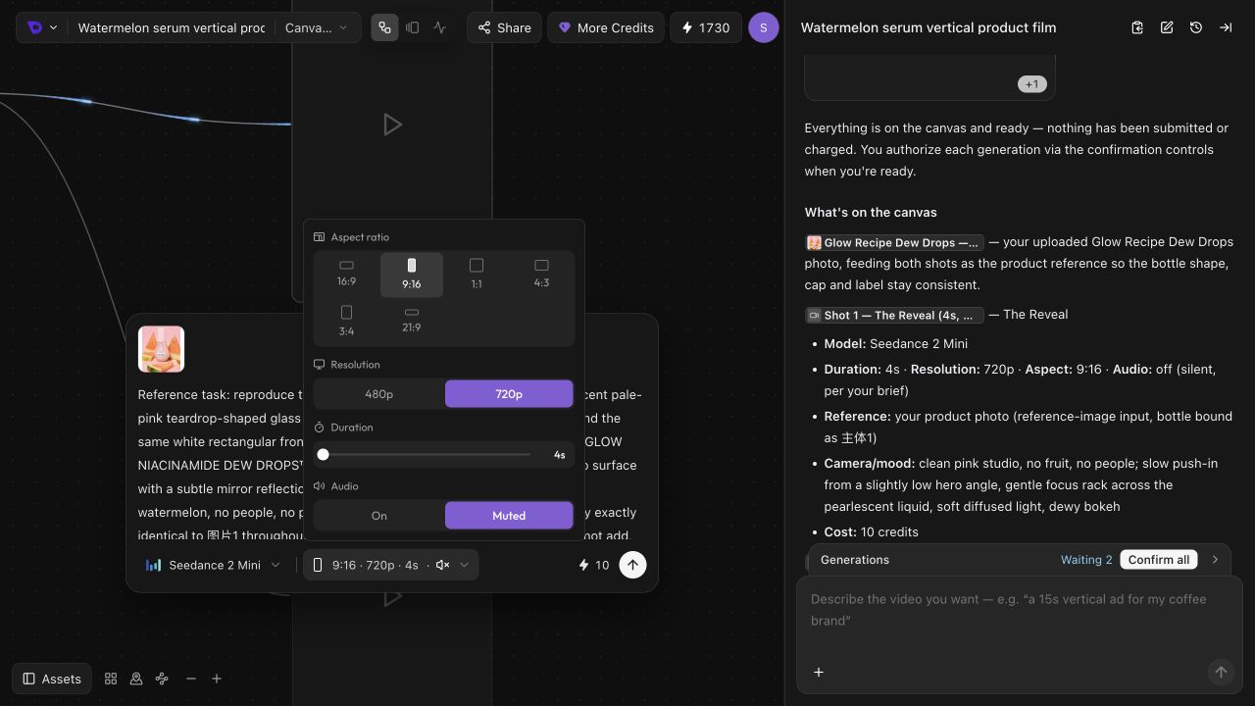Click the project title Watermelon serum vertical
Screen dimensions: 1255x706
click(171, 27)
